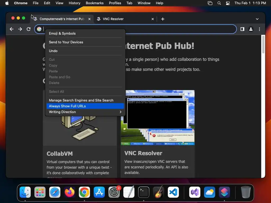
Task: Open System Settings from the Dock
Action: [x=114, y=192]
